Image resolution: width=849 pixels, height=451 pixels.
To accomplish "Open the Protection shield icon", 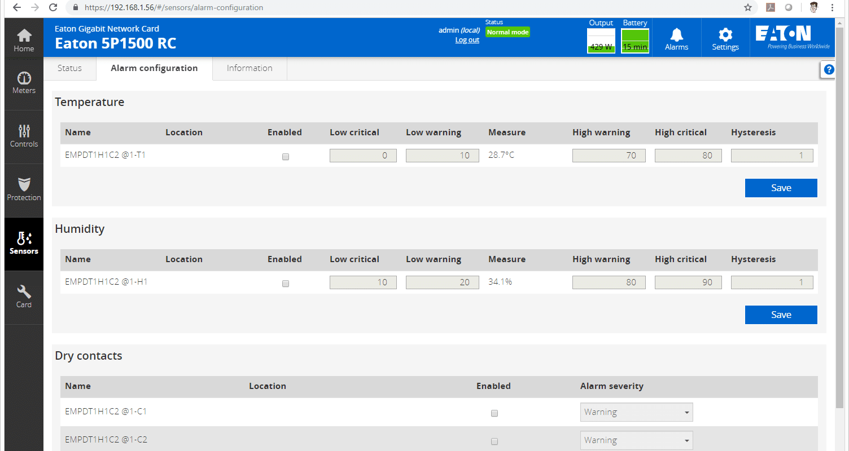I will tap(24, 184).
